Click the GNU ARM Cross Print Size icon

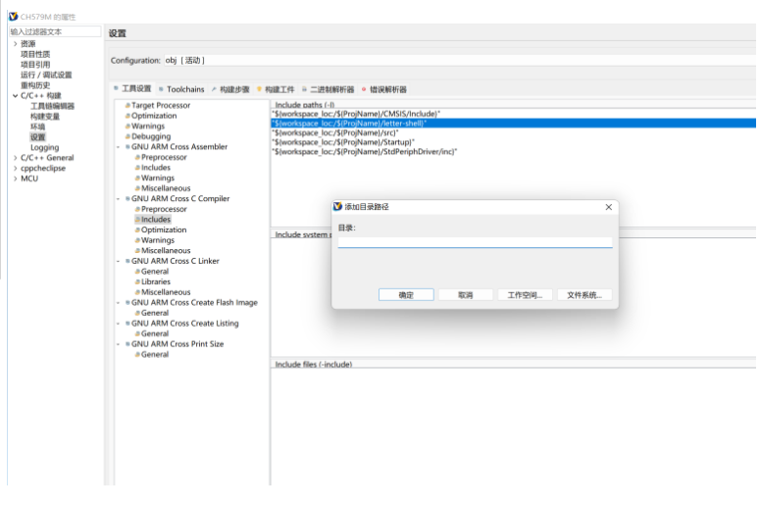tap(127, 344)
